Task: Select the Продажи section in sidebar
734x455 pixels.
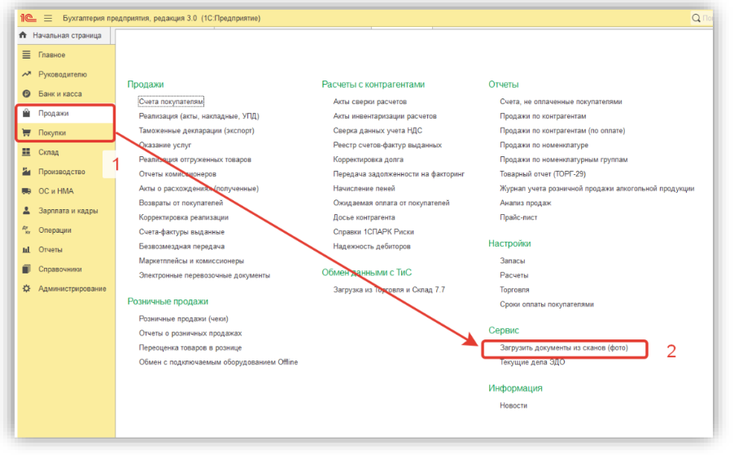Action: [54, 113]
